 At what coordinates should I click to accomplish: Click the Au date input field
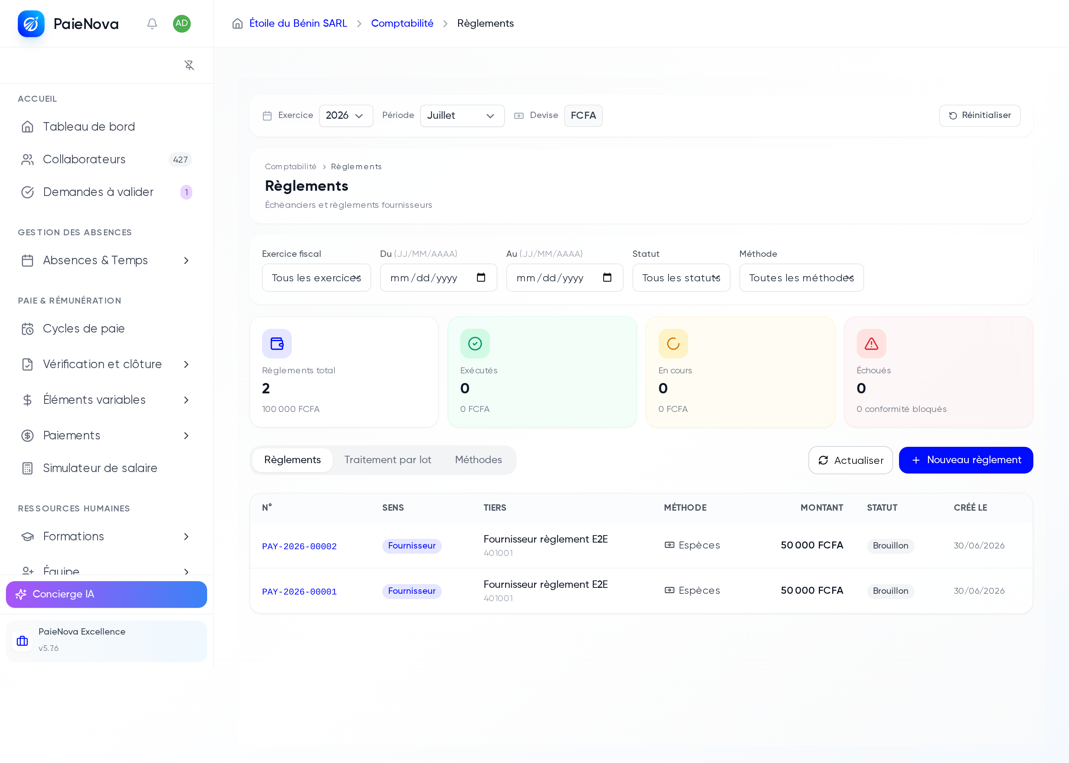click(564, 278)
